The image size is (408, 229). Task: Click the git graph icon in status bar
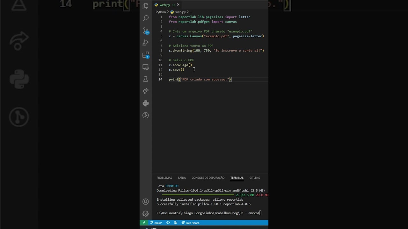[175, 223]
